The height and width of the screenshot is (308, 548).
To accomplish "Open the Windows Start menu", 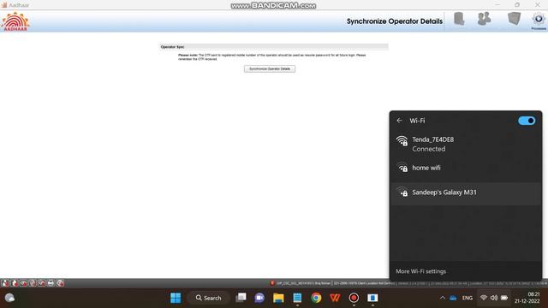I will click(x=176, y=298).
